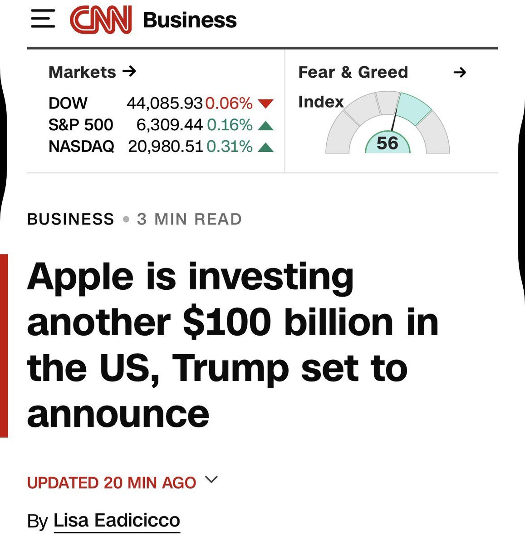Click the Updated 20 min ago timestamp
This screenshot has height=545, width=525.
click(112, 483)
